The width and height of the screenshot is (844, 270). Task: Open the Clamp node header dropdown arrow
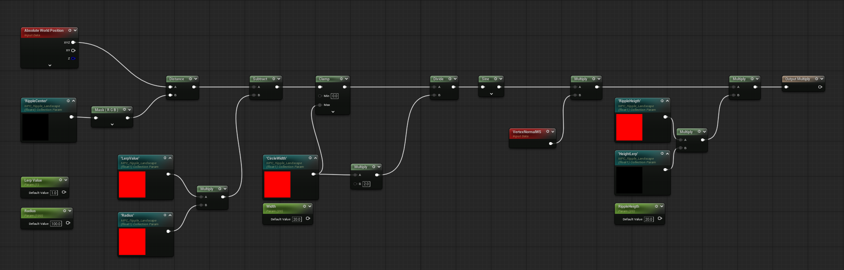pos(347,79)
